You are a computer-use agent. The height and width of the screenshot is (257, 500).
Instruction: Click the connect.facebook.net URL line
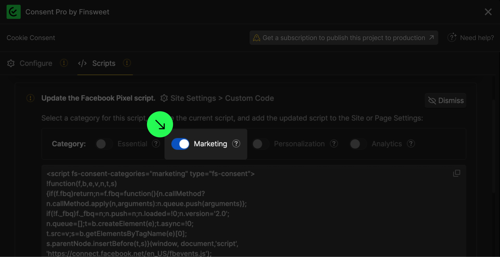[129, 253]
